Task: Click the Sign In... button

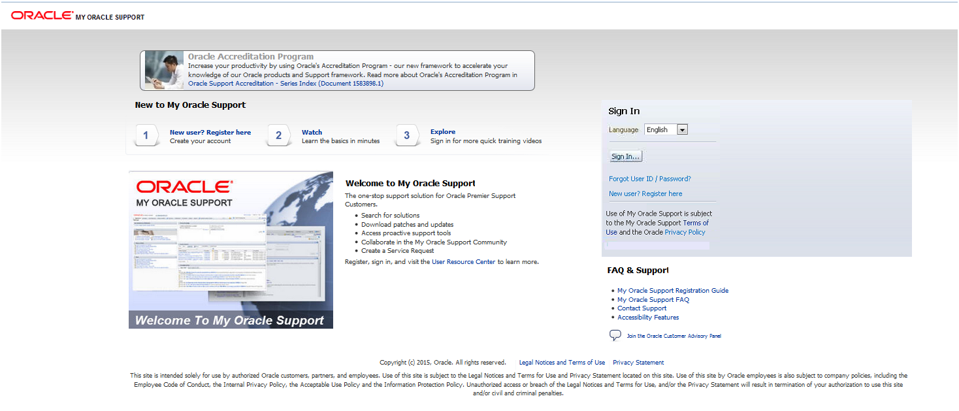Action: point(626,156)
